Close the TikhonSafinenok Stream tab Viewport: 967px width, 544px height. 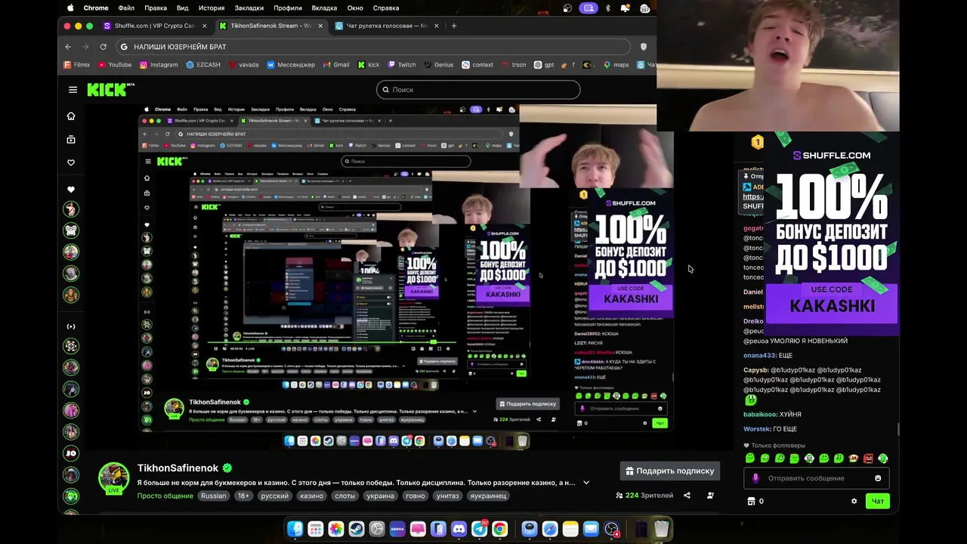pyautogui.click(x=320, y=26)
